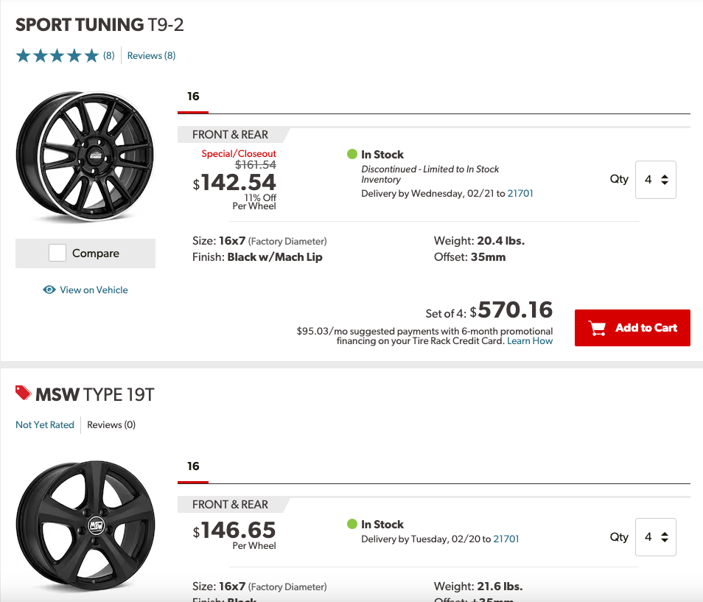Click Not Yet Rated link for MSW

[x=45, y=425]
